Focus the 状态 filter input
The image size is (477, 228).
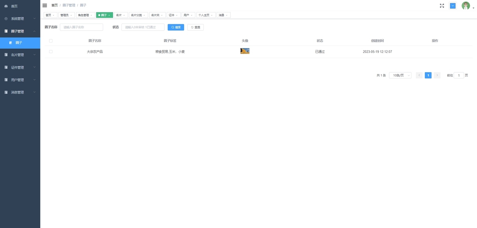[x=143, y=27]
